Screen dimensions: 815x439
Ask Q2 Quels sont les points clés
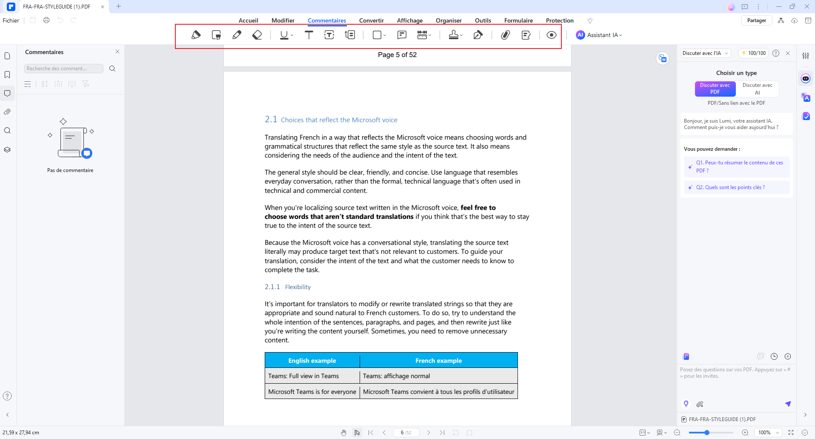[x=737, y=187]
